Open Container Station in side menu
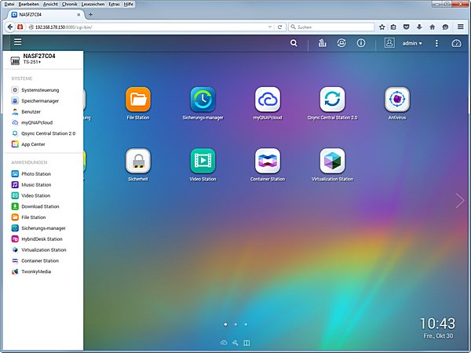This screenshot has height=353, width=471. [35, 260]
